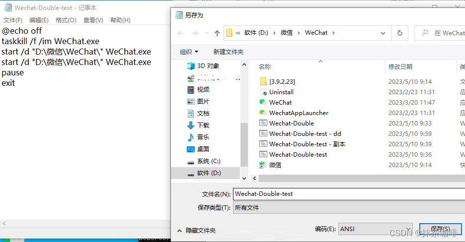Expand the chevron after WeChat in address path
This screenshot has width=465, height=242.
(x=333, y=33)
